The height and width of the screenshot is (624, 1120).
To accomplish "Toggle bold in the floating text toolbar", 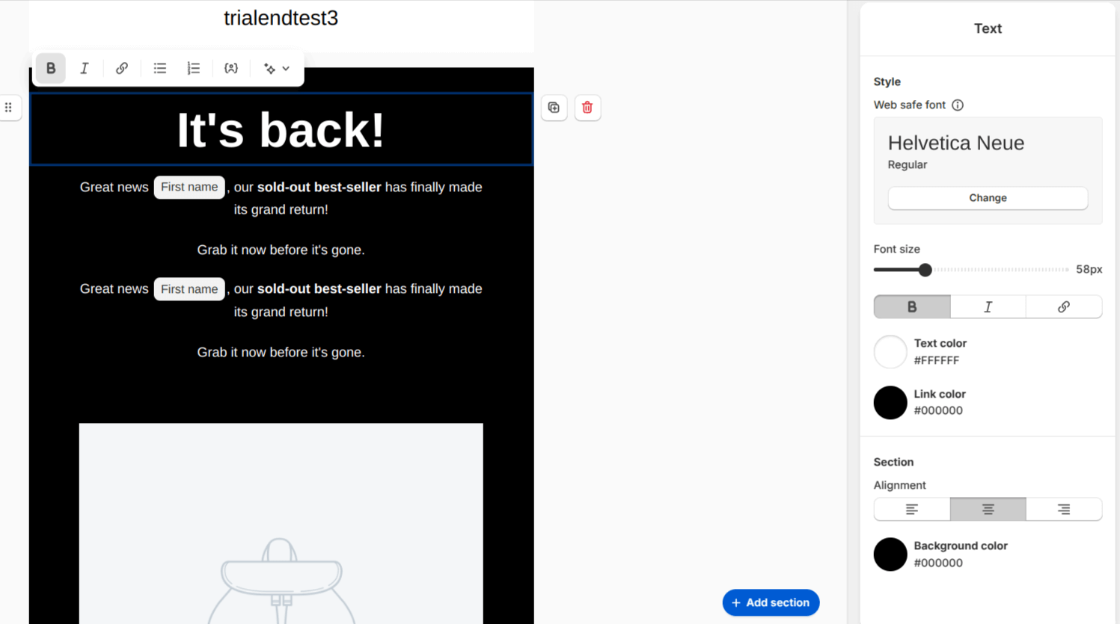I will coord(51,69).
